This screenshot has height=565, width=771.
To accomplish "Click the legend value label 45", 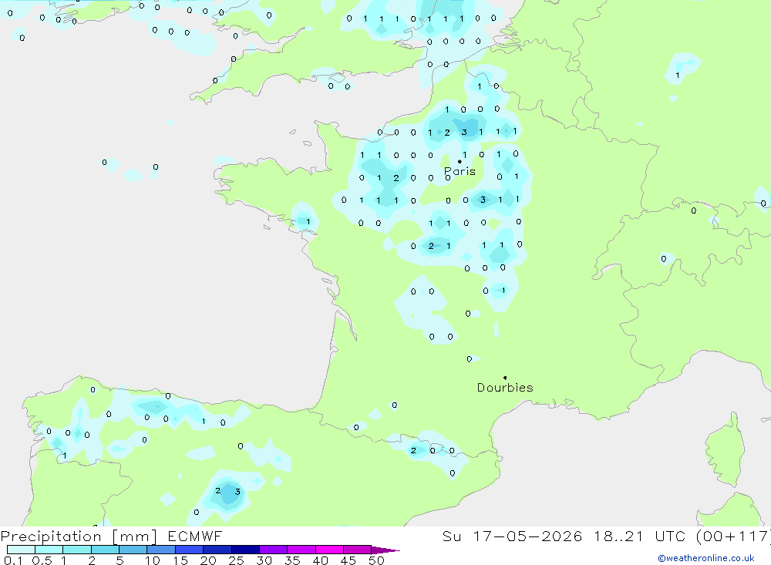I will click(x=348, y=560).
